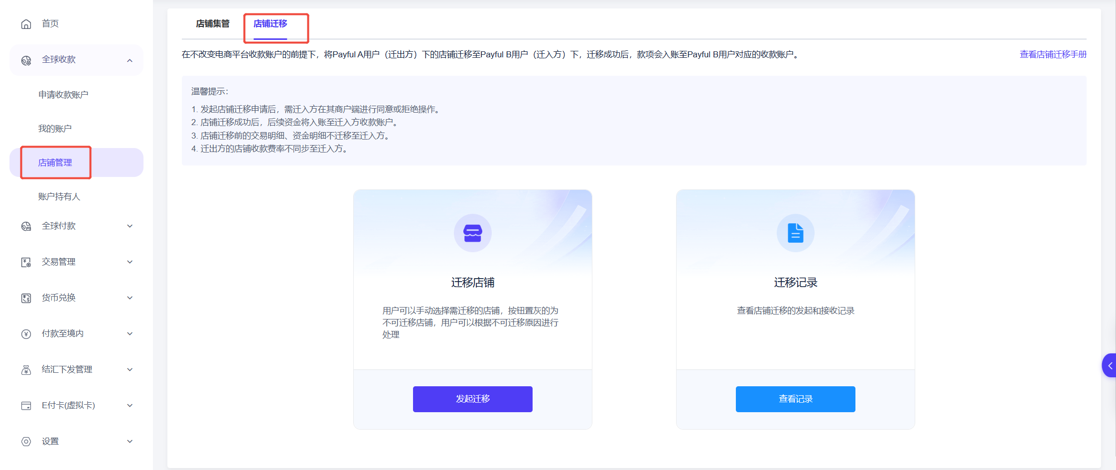Click the 货币兑换 exchange icon

26,298
